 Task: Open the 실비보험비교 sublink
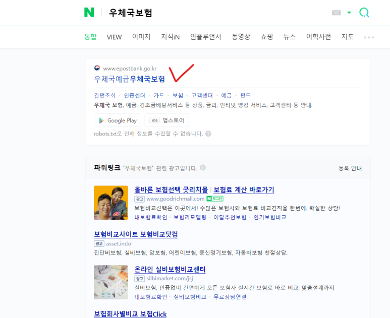(x=190, y=297)
